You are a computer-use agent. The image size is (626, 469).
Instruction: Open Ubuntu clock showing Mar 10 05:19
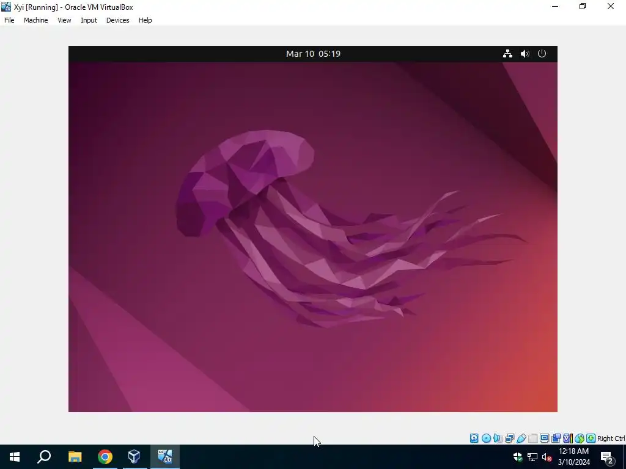click(x=313, y=54)
